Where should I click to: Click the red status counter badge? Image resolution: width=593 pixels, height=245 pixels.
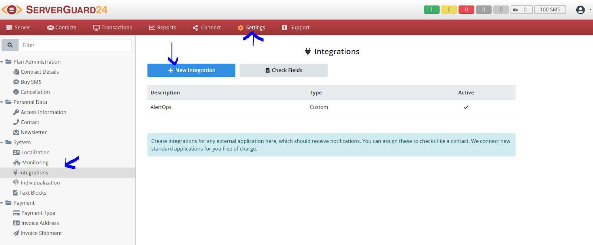[466, 10]
